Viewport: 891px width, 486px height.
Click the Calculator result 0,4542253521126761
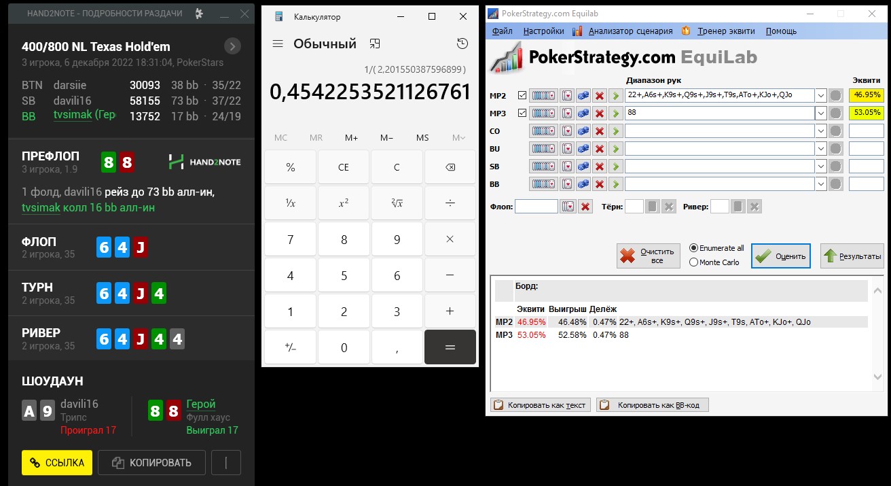(x=369, y=92)
